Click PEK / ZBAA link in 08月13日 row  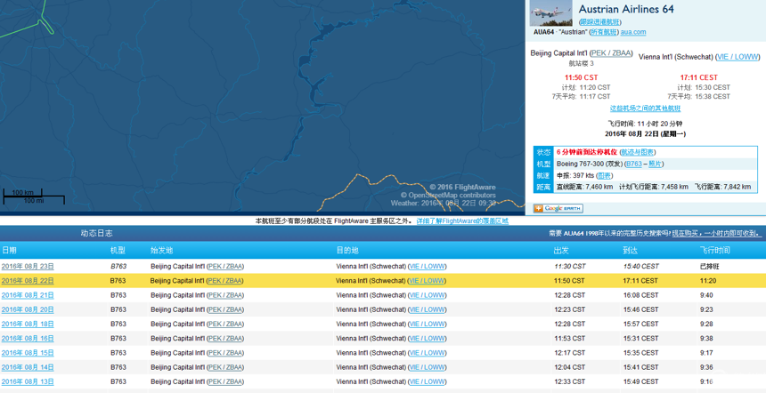click(x=224, y=381)
